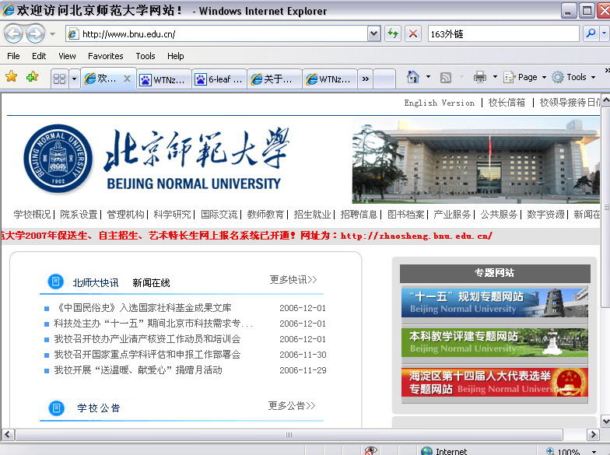Image resolution: width=610 pixels, height=455 pixels.
Task: Open 学校概况 navigation item
Action: (x=32, y=215)
